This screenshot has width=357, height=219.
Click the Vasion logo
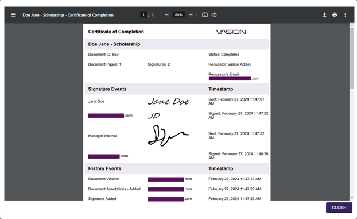(x=231, y=32)
